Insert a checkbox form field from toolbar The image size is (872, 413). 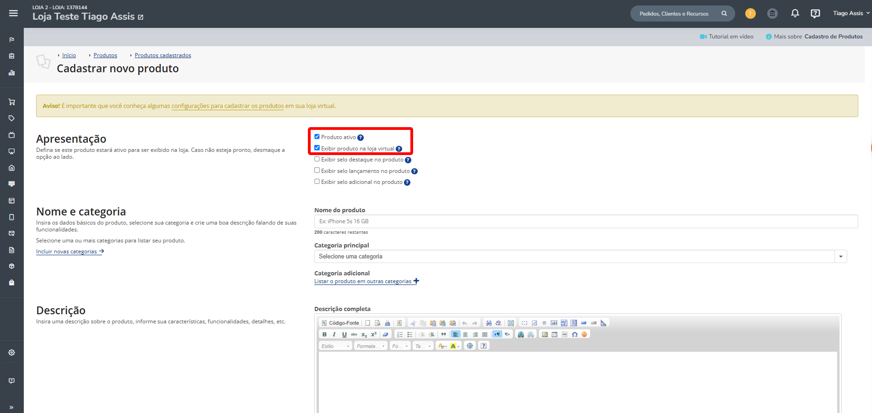coord(534,323)
